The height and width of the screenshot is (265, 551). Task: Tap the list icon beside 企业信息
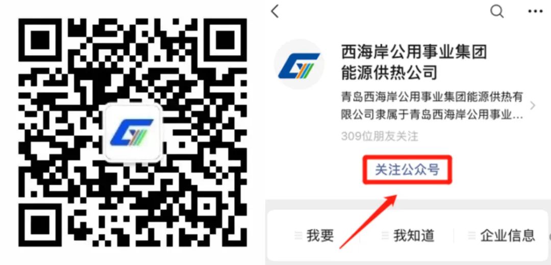tap(472, 235)
